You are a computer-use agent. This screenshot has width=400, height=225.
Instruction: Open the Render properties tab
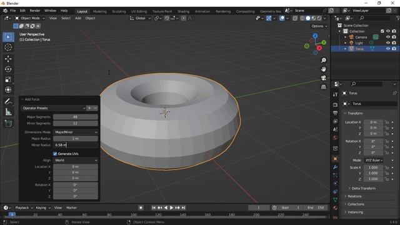tap(335, 105)
